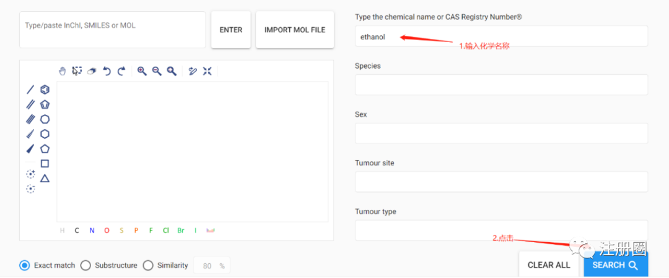Viewport: 669px width, 278px height.
Task: Select Similarity search mode
Action: 165,265
